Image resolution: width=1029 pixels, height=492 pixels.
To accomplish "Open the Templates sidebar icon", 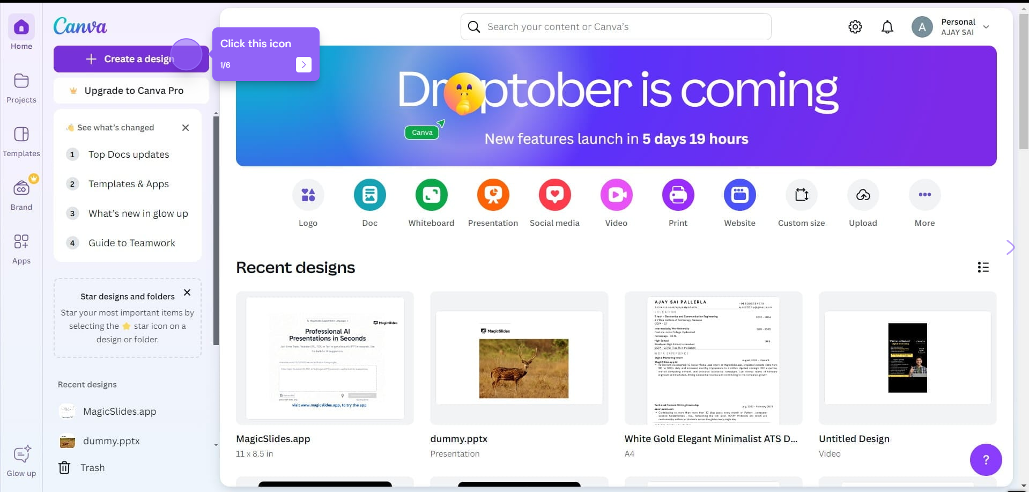I will tap(21, 135).
